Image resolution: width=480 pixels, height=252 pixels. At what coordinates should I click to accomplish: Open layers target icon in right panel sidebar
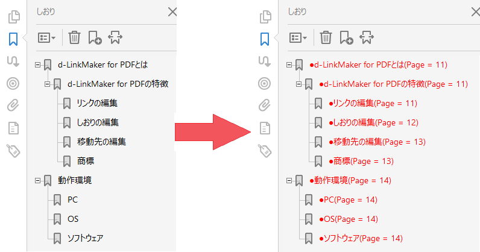click(x=265, y=83)
